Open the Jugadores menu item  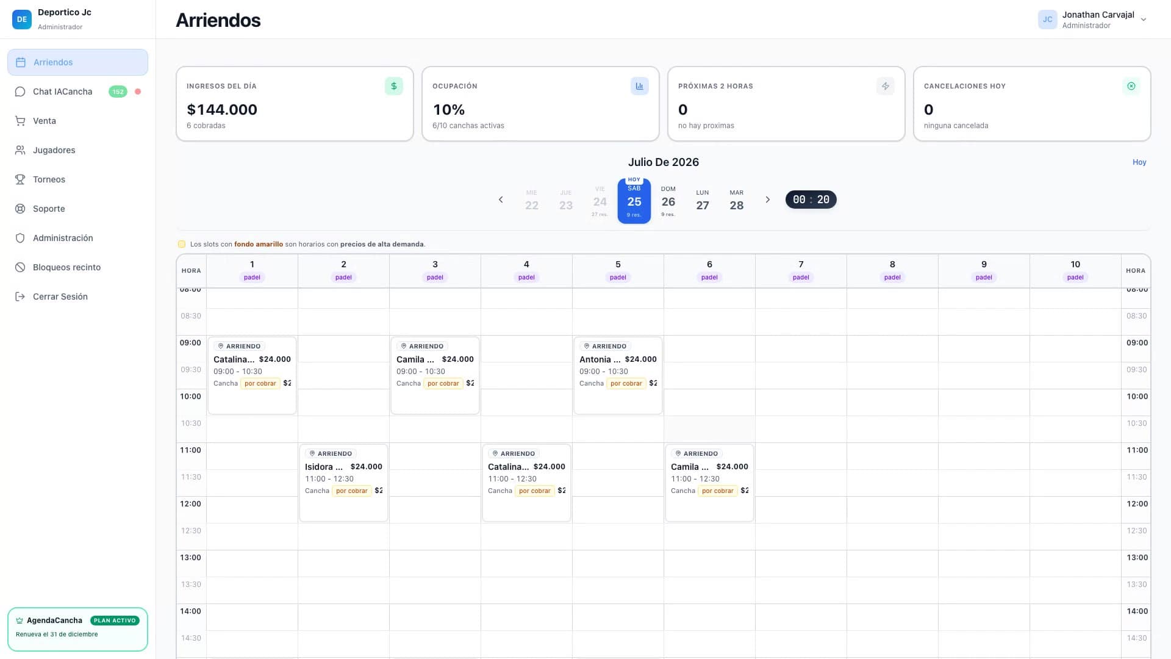coord(77,150)
